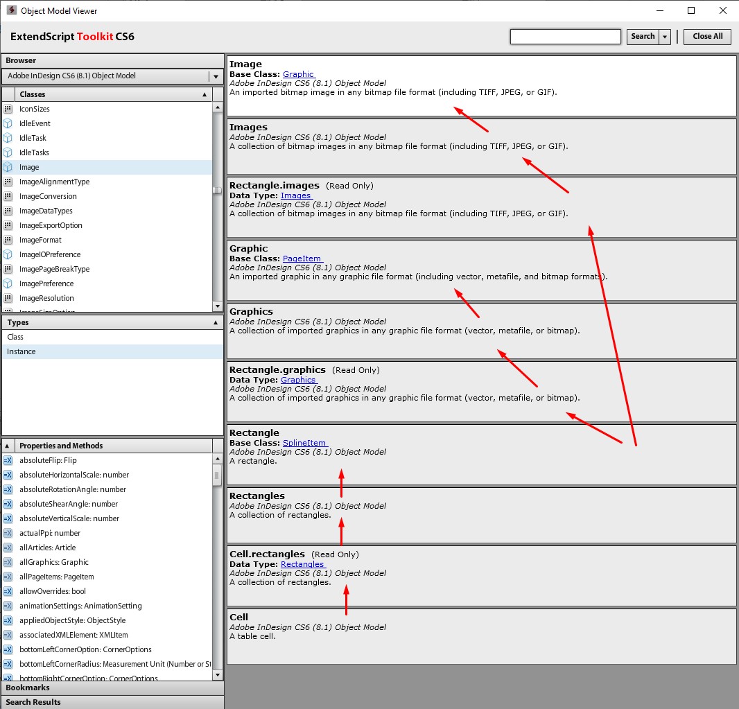This screenshot has height=709, width=739.
Task: Click the Rectangle.graphics heading
Action: pyautogui.click(x=277, y=370)
